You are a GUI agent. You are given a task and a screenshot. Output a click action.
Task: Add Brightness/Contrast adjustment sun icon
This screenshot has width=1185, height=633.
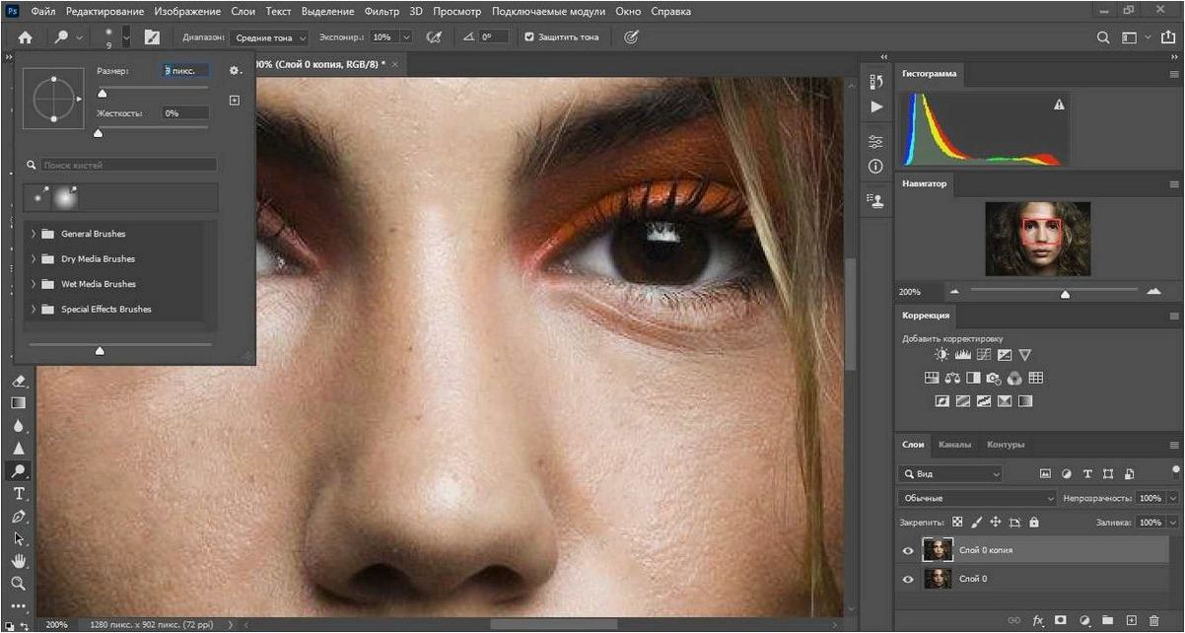click(941, 355)
